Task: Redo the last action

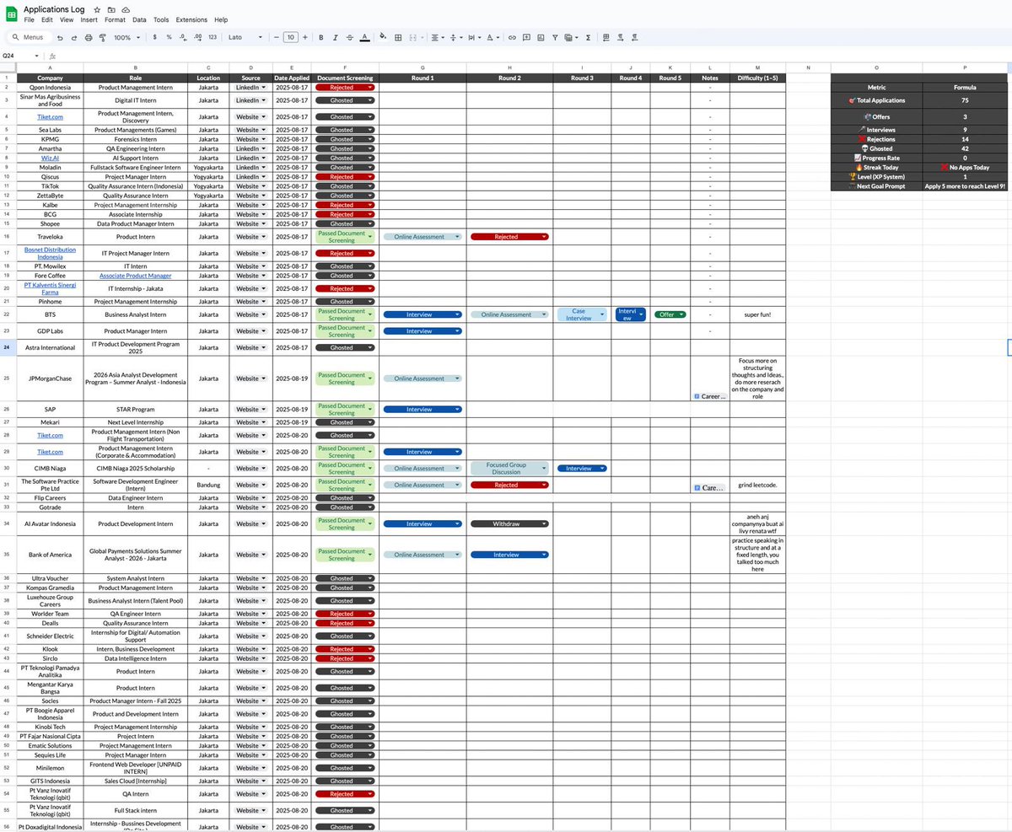Action: [74, 38]
